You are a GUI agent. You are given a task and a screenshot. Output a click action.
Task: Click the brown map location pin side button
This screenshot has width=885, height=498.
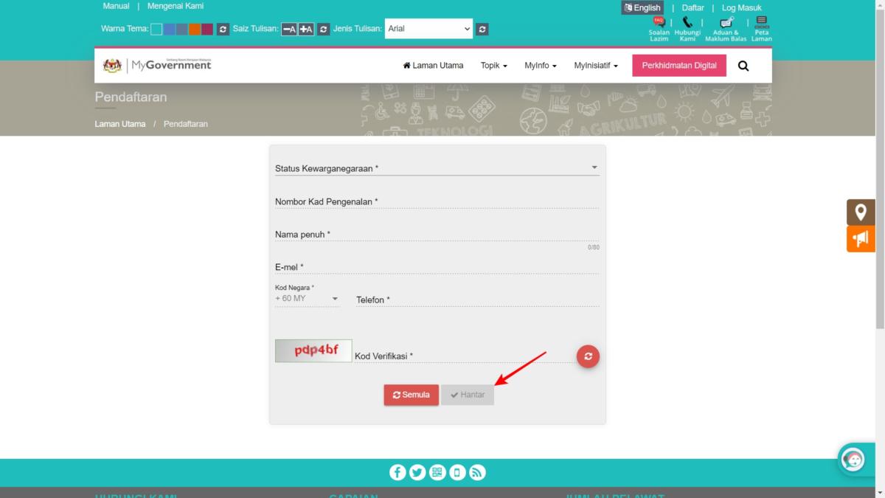point(861,212)
